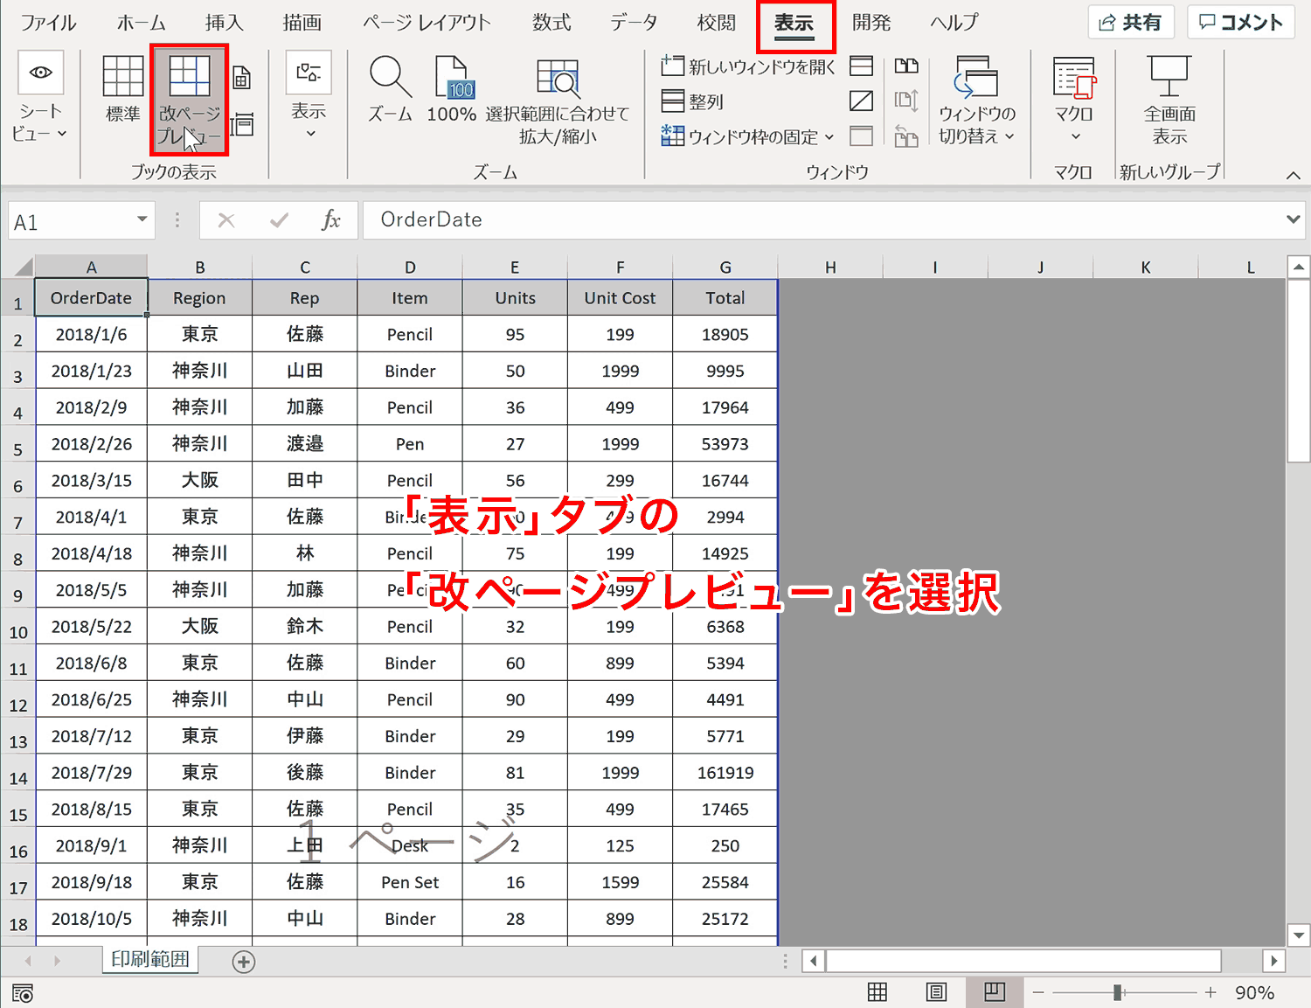Click the horizontal scrollbar right arrow
The width and height of the screenshot is (1311, 1008).
[1274, 961]
